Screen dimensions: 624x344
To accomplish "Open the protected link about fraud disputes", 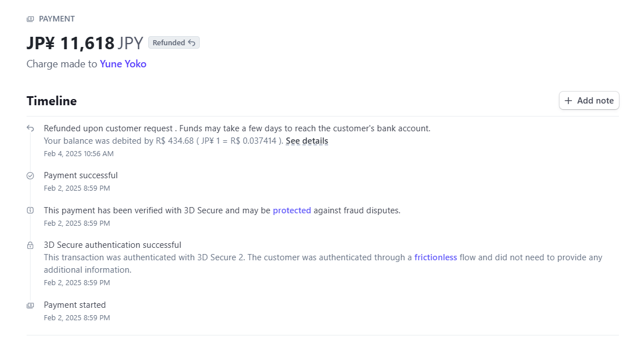I will point(292,210).
